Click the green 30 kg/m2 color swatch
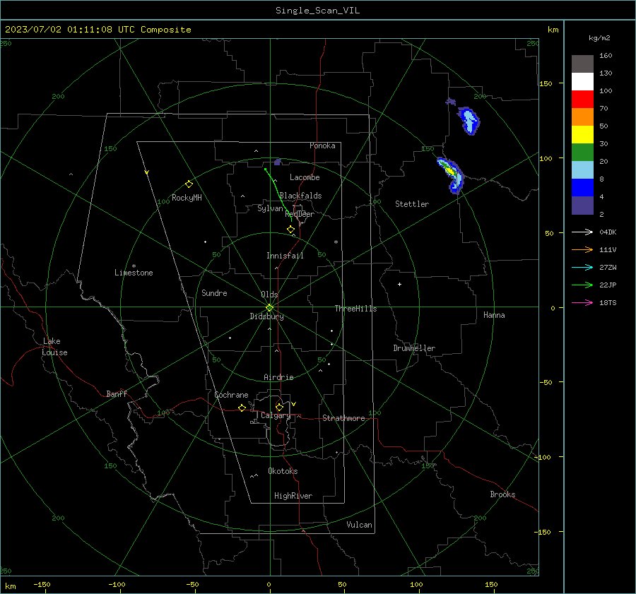The height and width of the screenshot is (594, 636). [582, 153]
